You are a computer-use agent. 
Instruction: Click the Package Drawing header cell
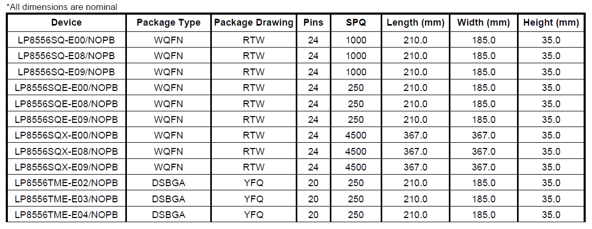click(254, 22)
